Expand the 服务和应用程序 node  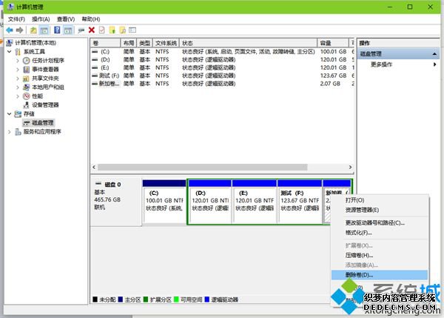click(x=10, y=132)
